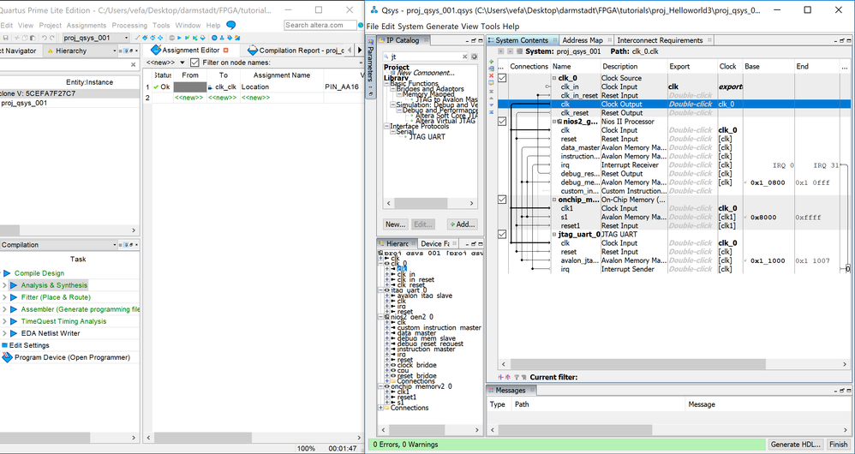Click the Program Device (Open Programmer) icon
This screenshot has height=454, width=855.
pyautogui.click(x=8, y=357)
